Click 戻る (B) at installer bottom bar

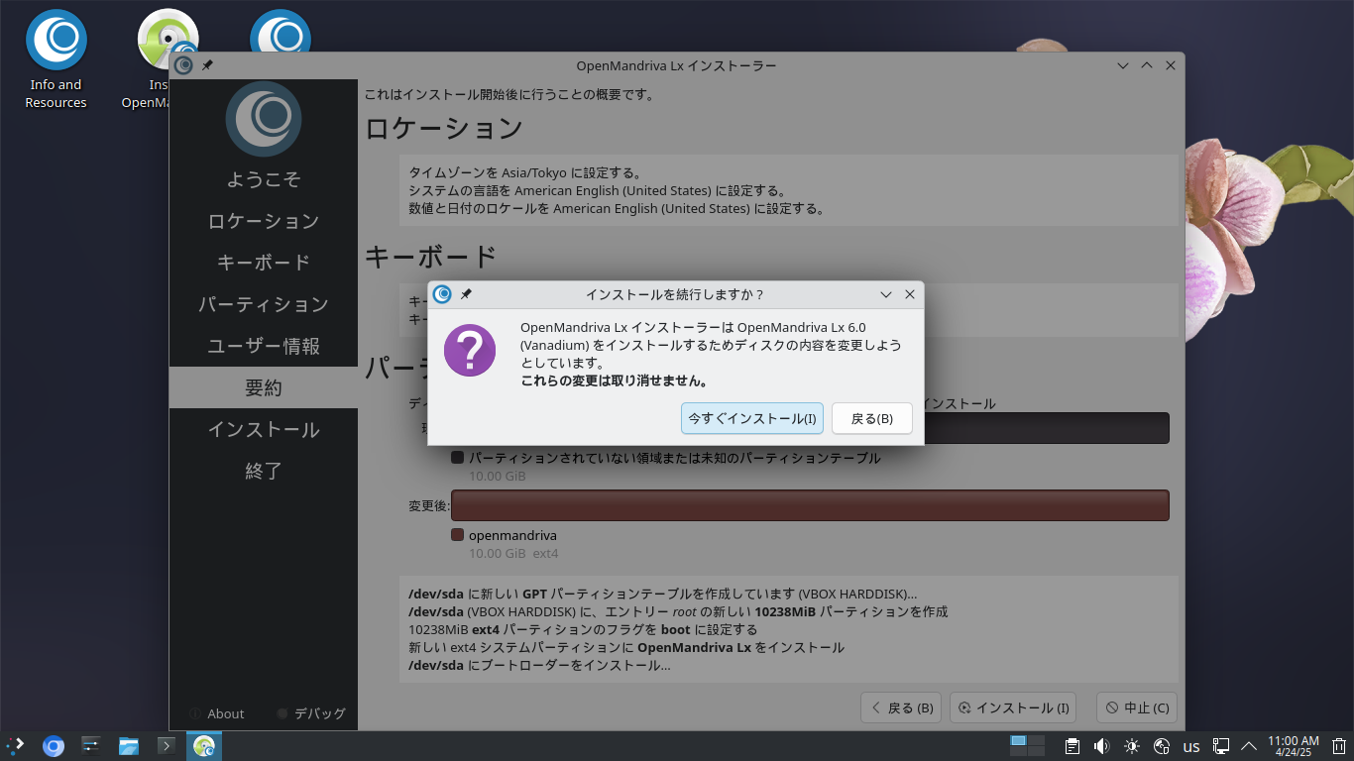tap(902, 707)
